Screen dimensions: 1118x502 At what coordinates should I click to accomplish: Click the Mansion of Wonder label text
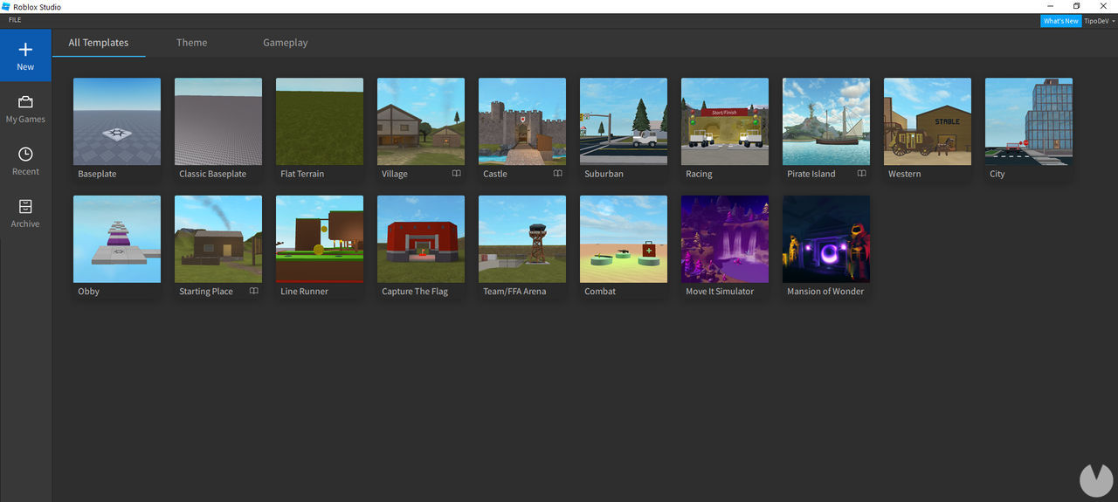[825, 292]
